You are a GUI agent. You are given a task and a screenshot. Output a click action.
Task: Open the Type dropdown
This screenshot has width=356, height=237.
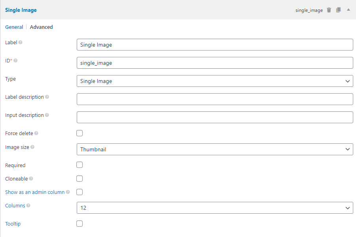click(214, 81)
